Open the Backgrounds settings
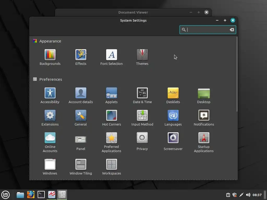Screen dimensions: 267x200 point(50,57)
